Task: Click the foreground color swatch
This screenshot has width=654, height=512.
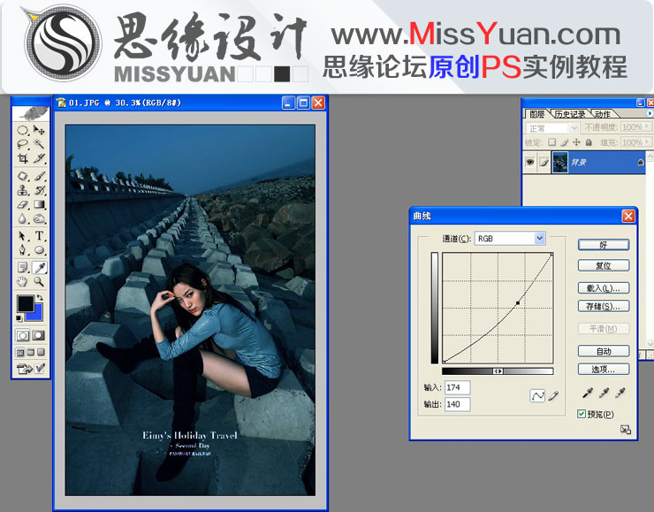Action: 25,303
